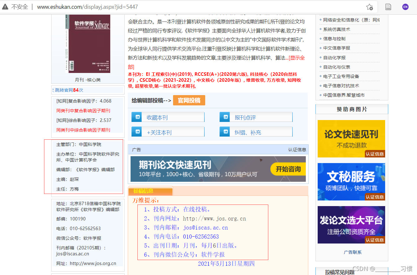This screenshot has width=417, height=275.
Task: Click the arrow icon beside 收藏本刊
Action: coord(137,117)
